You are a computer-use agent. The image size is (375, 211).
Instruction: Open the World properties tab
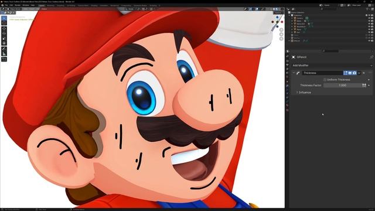[x=287, y=77]
